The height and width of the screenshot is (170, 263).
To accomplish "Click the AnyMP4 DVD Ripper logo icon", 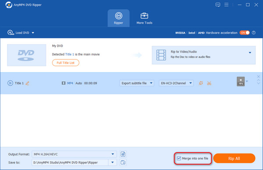I will (x=9, y=5).
